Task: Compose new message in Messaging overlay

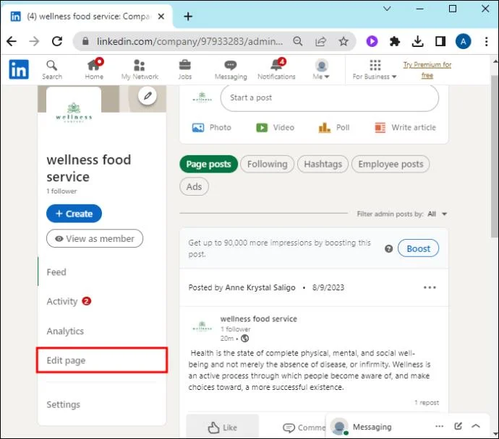Action: point(458,426)
